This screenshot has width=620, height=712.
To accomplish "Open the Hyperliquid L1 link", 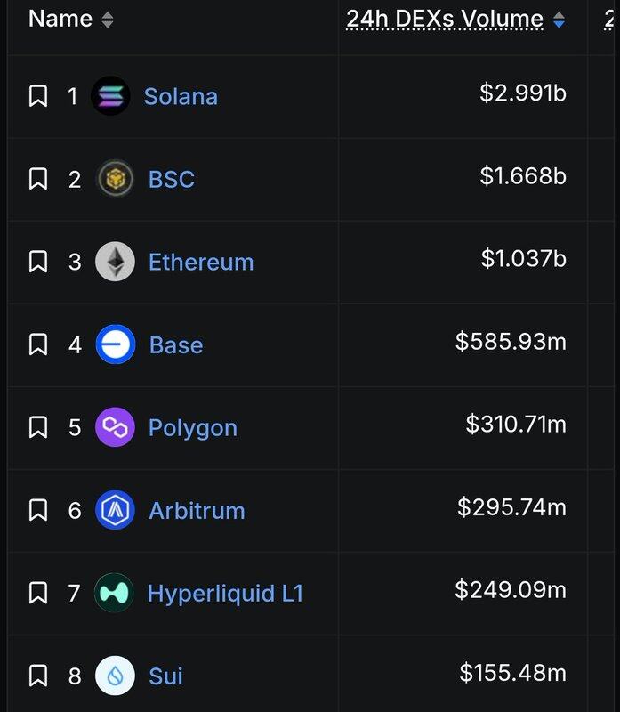I will [225, 593].
